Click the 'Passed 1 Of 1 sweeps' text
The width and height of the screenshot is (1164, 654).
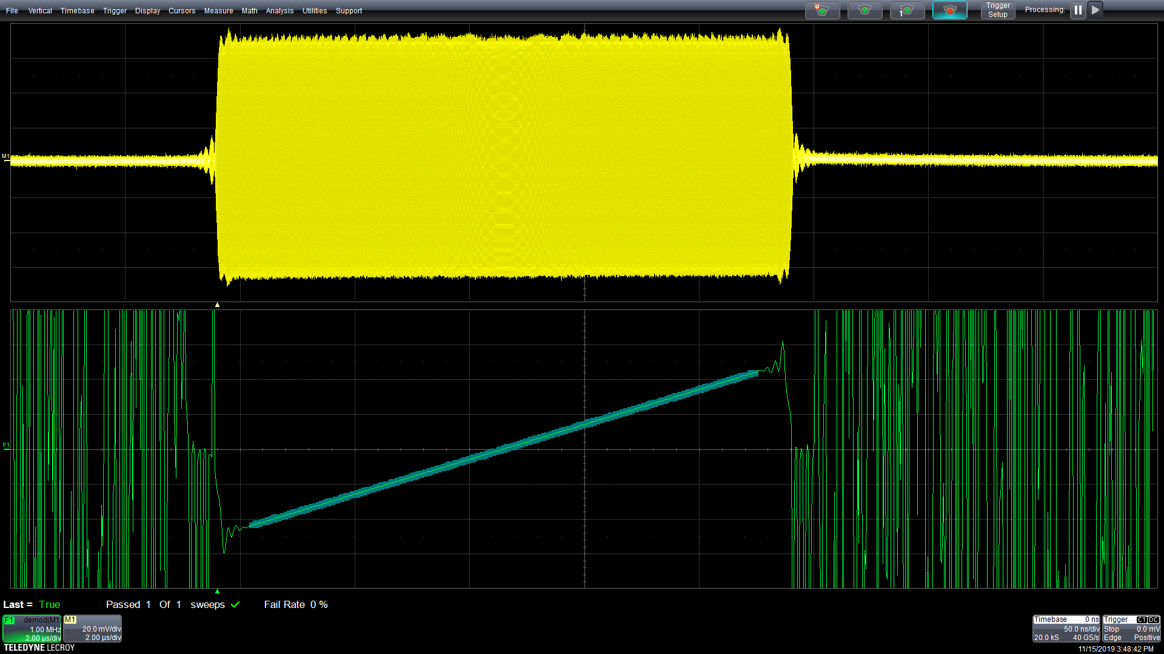pyautogui.click(x=165, y=604)
